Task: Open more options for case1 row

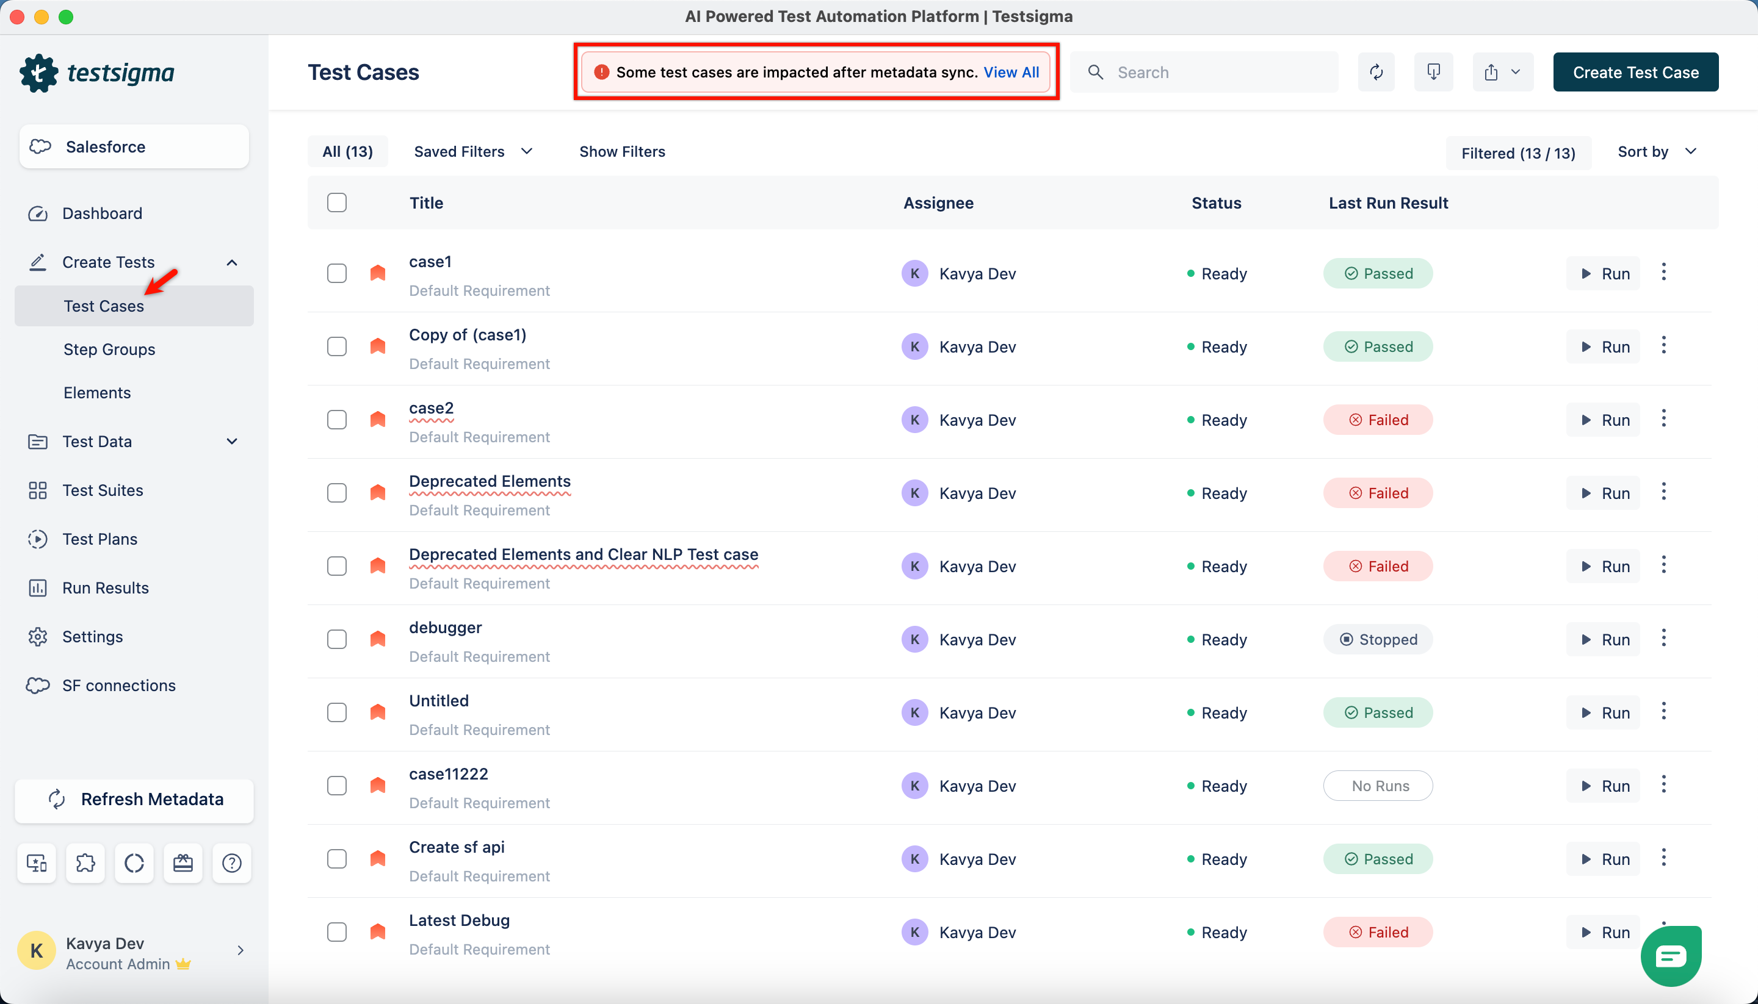Action: 1663,273
